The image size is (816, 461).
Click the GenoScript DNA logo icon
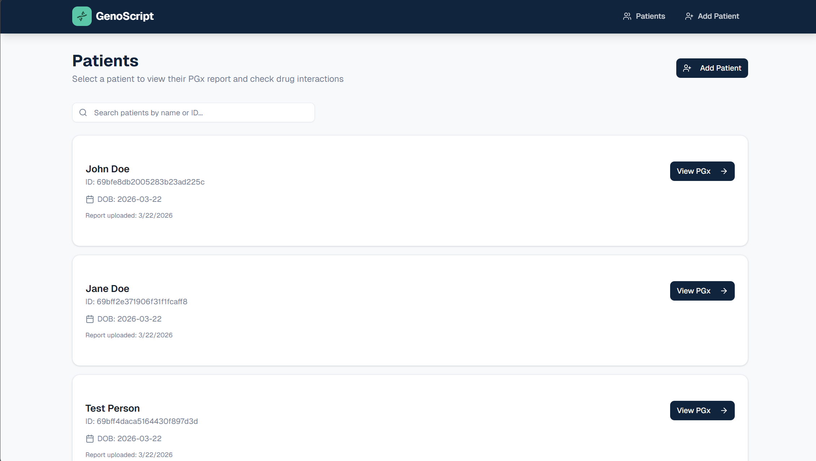(82, 16)
